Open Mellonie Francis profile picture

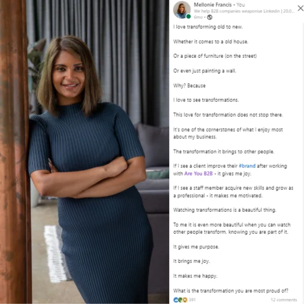pyautogui.click(x=181, y=10)
